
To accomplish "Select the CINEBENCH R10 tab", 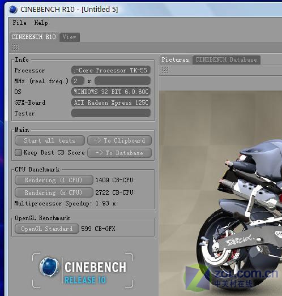I will coord(33,37).
